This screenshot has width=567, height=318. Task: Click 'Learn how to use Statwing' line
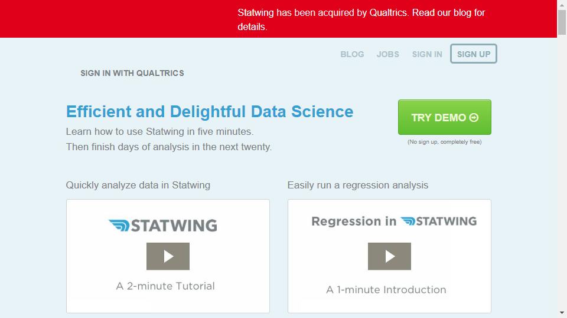point(159,131)
